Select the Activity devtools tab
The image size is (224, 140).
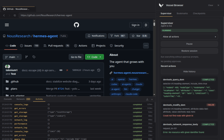39,99
